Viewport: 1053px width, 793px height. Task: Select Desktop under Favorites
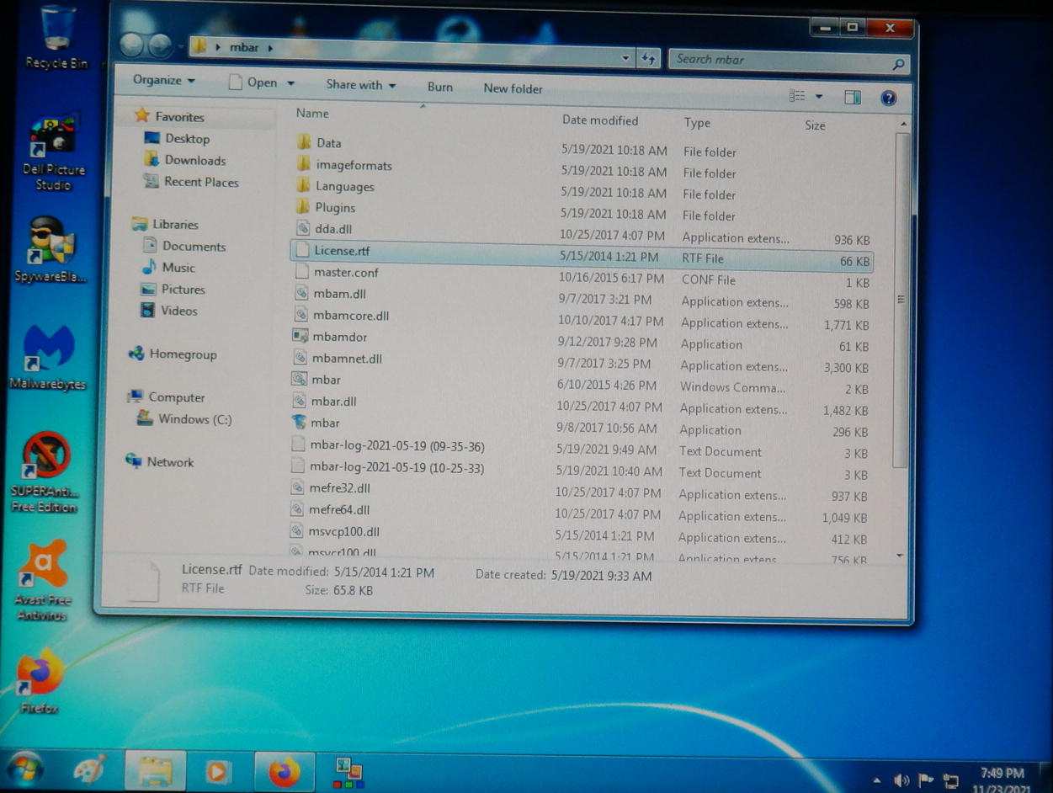pos(177,138)
